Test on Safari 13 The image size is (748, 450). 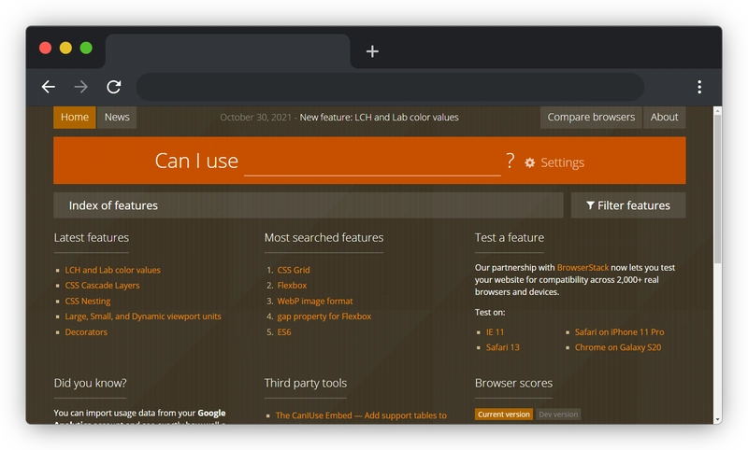502,347
